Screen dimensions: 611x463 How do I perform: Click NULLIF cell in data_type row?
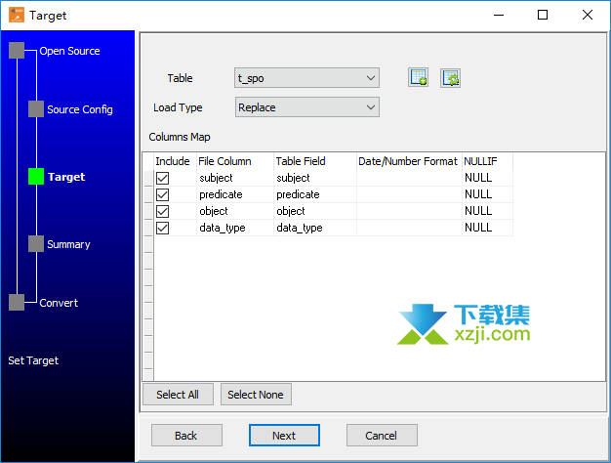pyautogui.click(x=487, y=228)
